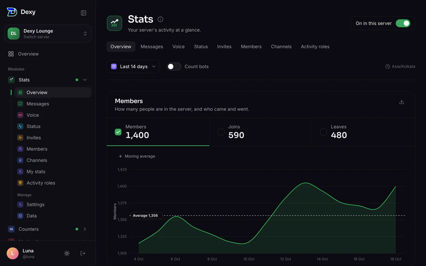Download the Members chart data
Viewport: 426px width, 266px height.
(x=402, y=102)
